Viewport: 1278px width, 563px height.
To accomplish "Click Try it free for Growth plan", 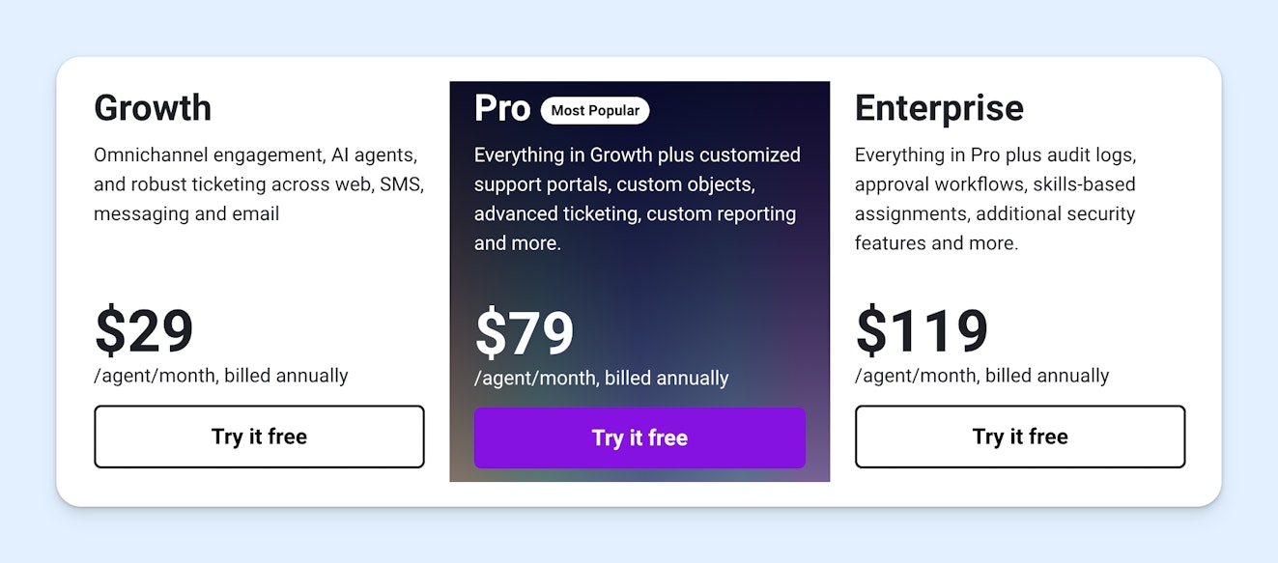I will (259, 436).
